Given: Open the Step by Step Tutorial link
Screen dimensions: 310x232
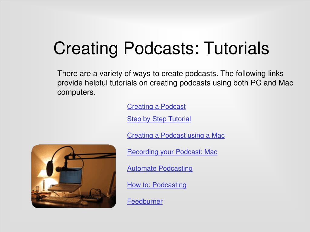Looking at the screenshot, I should pyautogui.click(x=159, y=119).
